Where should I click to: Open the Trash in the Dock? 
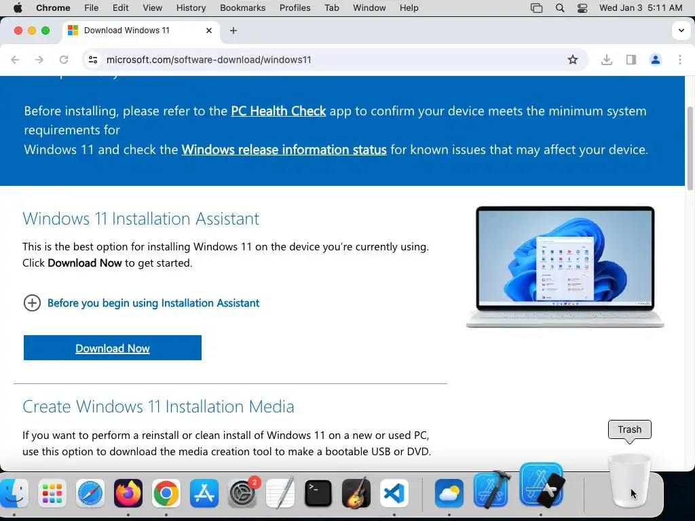point(629,481)
